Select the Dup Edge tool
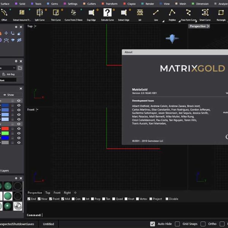The height and width of the screenshot is (228, 228). click(91, 14)
